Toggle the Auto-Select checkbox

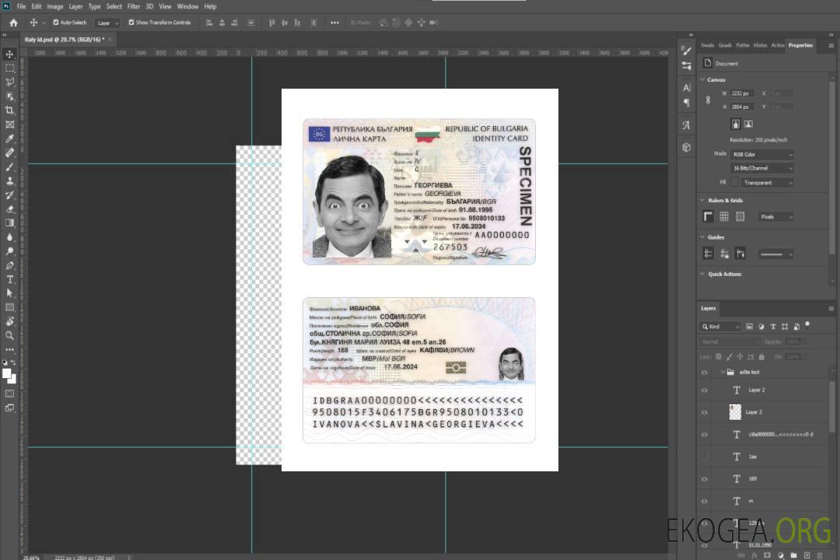pyautogui.click(x=56, y=23)
